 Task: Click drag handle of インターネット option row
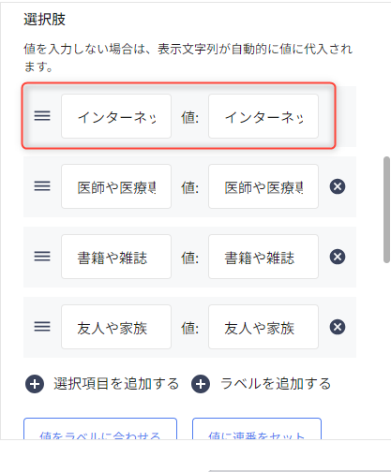42,116
